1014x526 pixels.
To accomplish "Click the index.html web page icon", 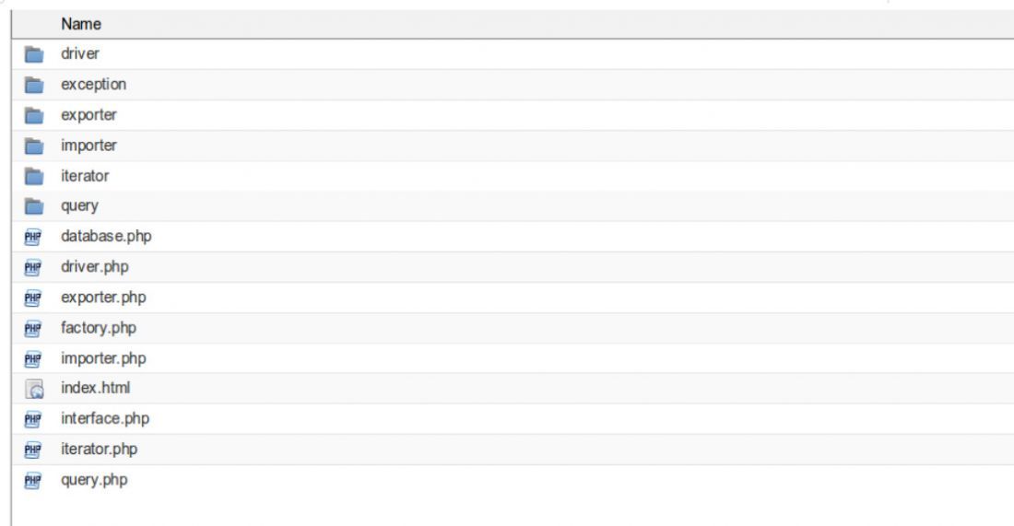I will coord(34,389).
